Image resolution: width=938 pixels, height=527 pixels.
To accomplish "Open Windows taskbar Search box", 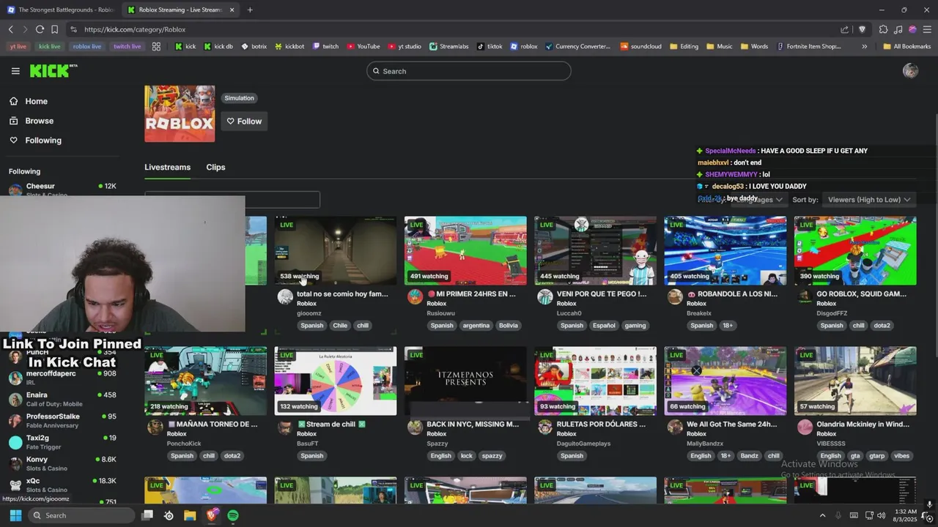I will (82, 515).
